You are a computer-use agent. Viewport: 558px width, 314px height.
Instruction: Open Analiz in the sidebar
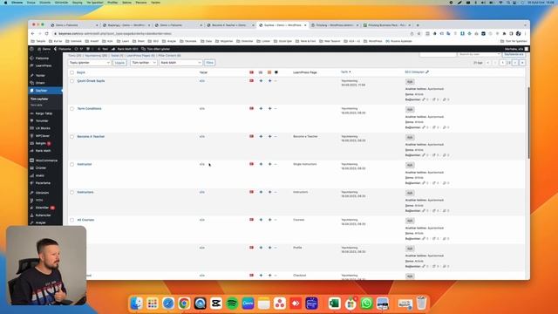40,175
